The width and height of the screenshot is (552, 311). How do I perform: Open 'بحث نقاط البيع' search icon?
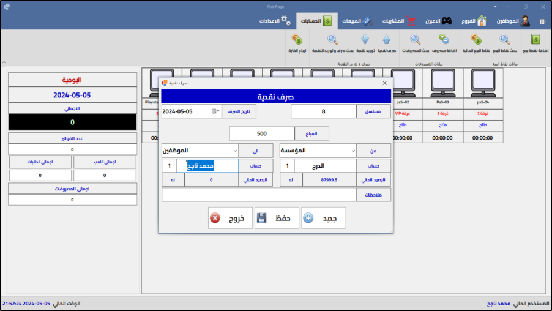coord(505,42)
